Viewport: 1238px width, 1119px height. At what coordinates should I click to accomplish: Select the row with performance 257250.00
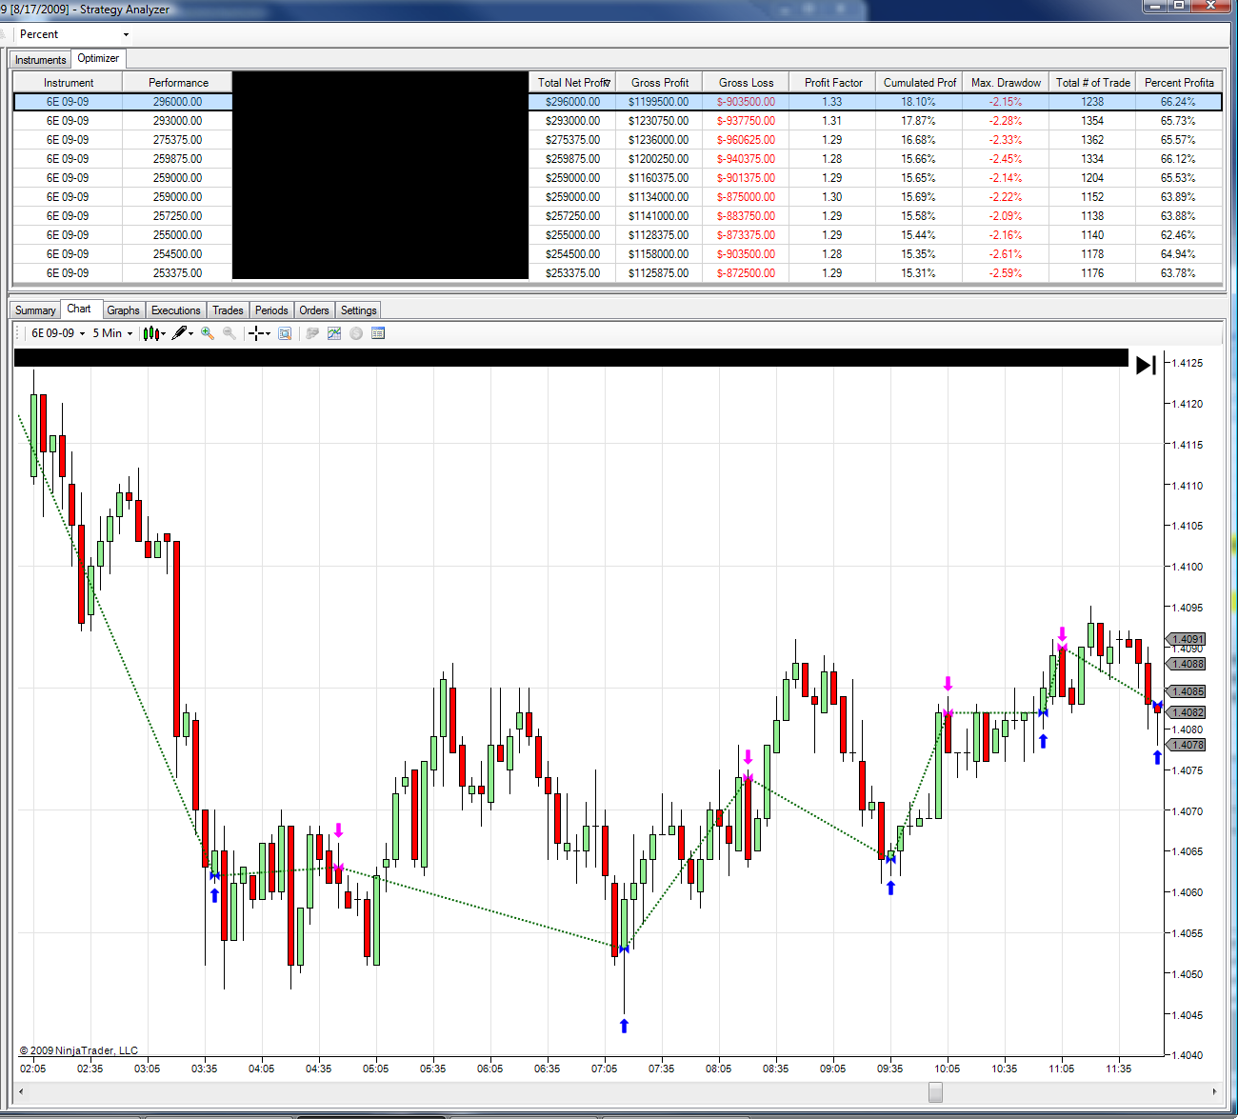pos(618,216)
